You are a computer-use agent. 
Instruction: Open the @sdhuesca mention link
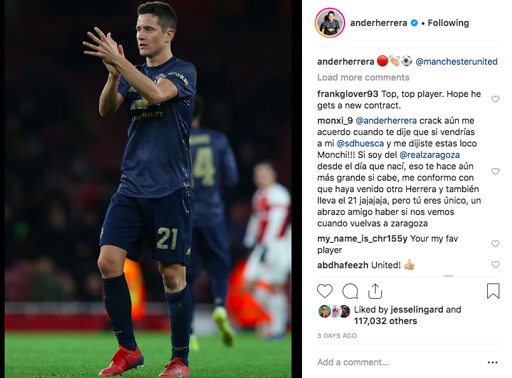(x=360, y=143)
